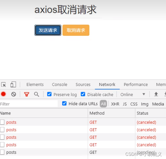Image resolution: width=166 pixels, height=159 pixels.
Task: Sort by the Status column header
Action: click(x=150, y=113)
